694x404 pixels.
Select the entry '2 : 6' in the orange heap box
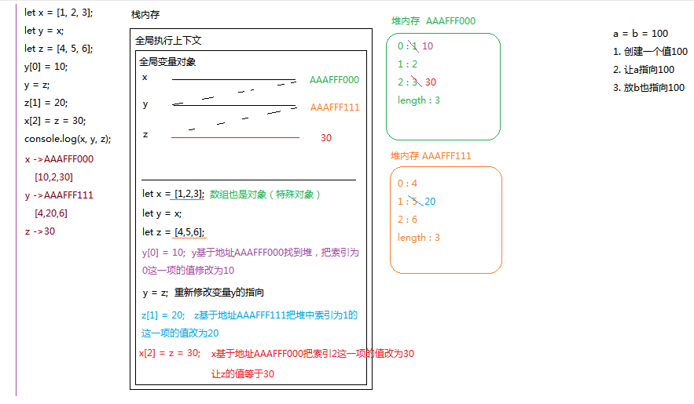coord(407,220)
